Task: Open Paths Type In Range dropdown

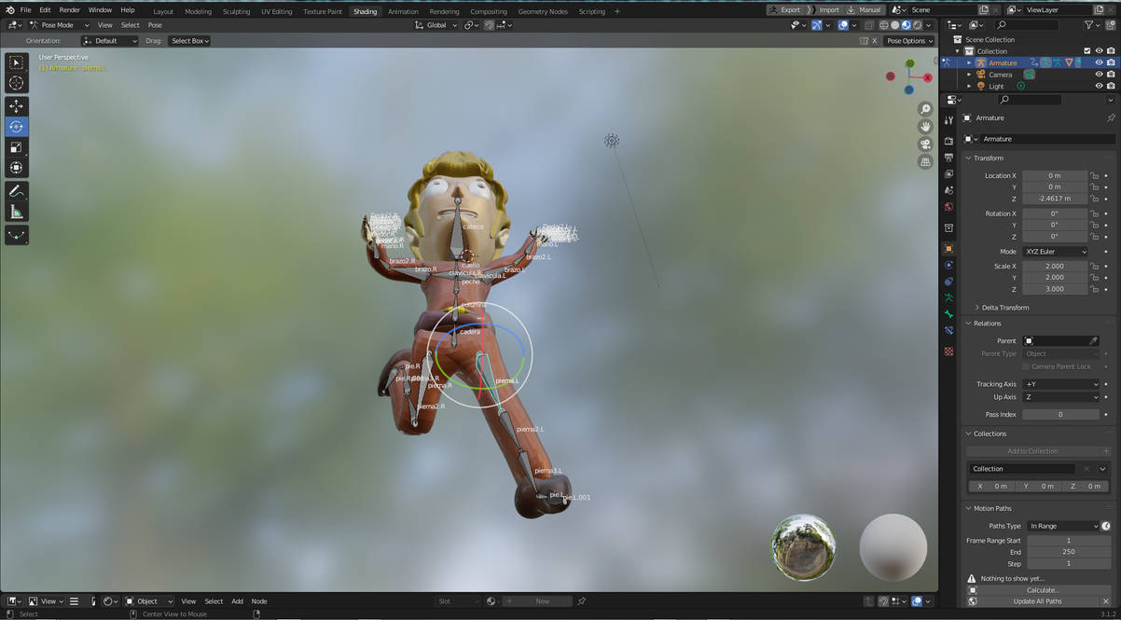Action: coord(1063,527)
